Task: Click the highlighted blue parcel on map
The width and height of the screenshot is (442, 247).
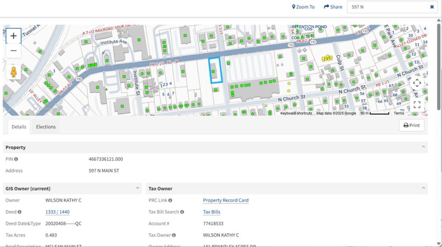Action: point(215,70)
